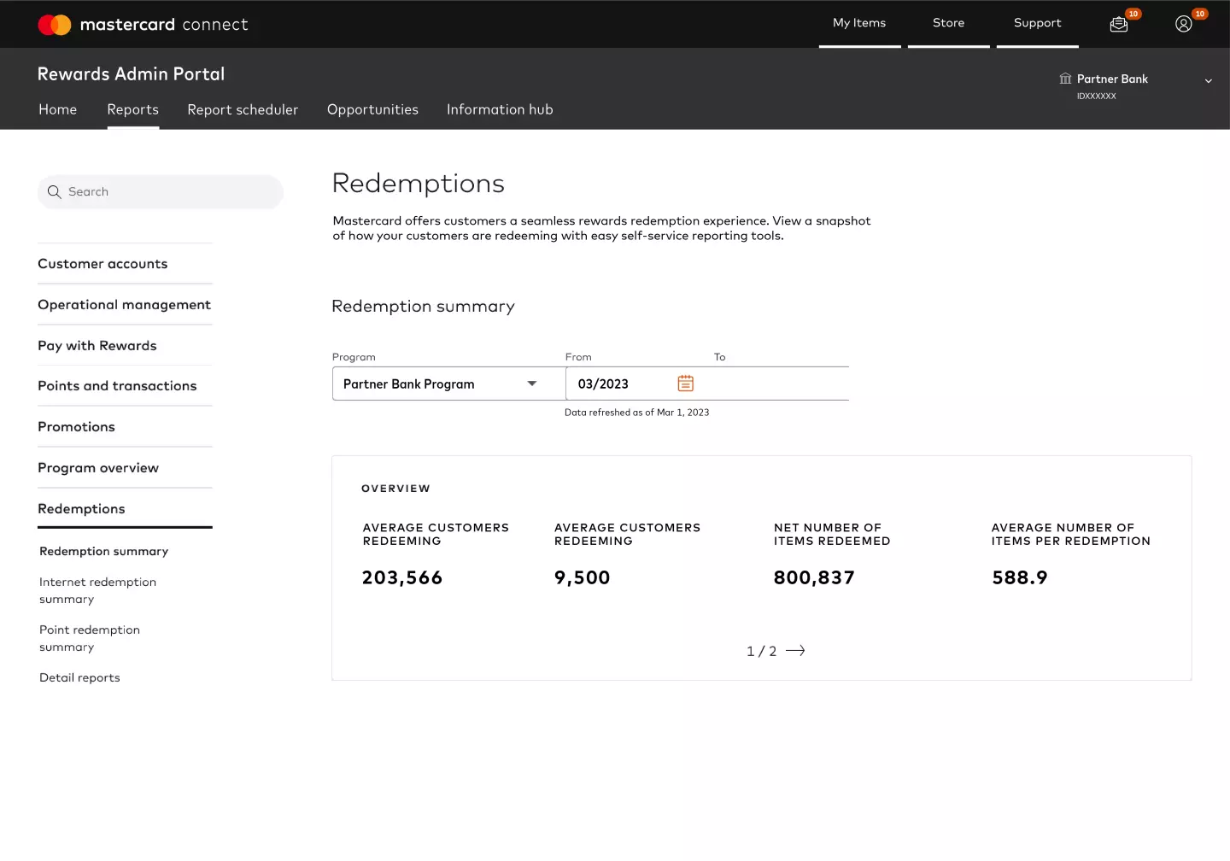Switch to the Information hub tab
This screenshot has height=861, width=1230.
pos(500,109)
